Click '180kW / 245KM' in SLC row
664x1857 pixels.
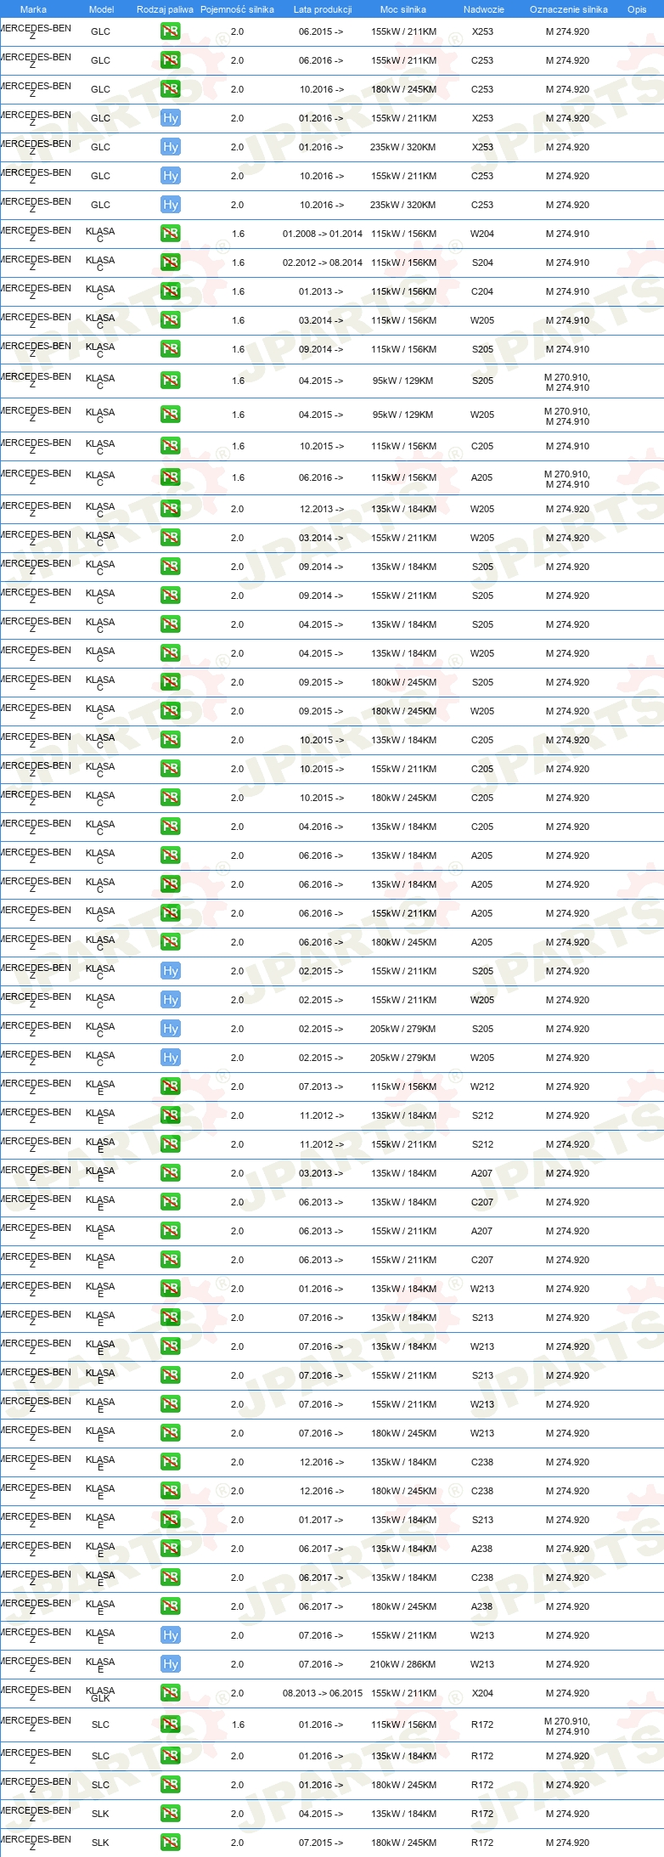(403, 1786)
